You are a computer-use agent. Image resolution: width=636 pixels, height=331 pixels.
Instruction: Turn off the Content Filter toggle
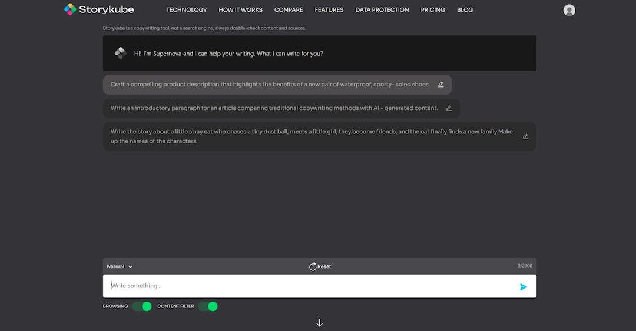pyautogui.click(x=208, y=306)
